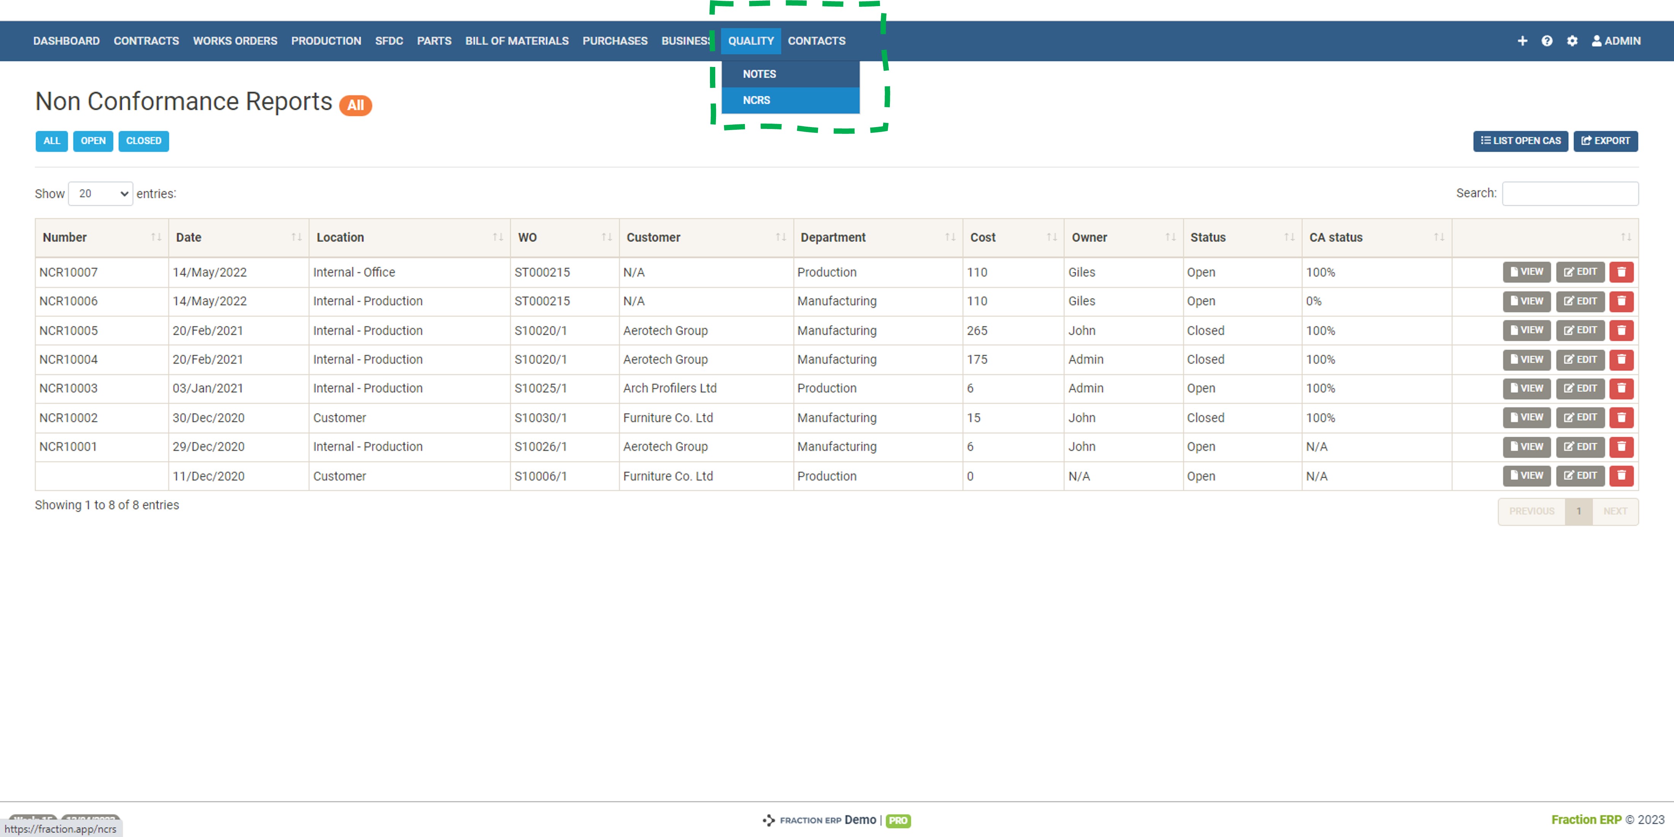The height and width of the screenshot is (837, 1674).
Task: Export the NCR list
Action: coord(1606,141)
